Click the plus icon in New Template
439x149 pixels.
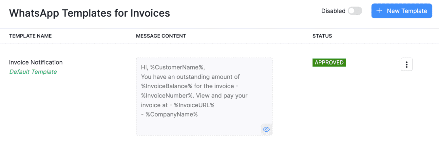(x=379, y=11)
